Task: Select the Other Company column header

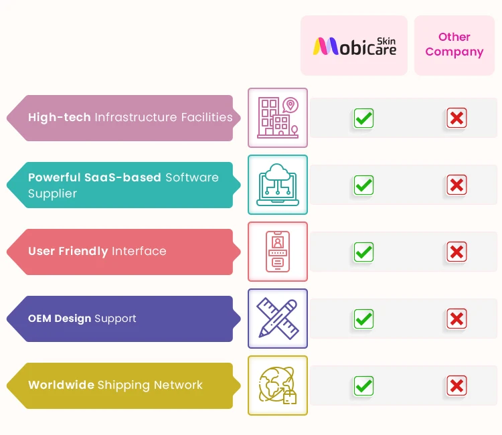Action: click(x=454, y=45)
